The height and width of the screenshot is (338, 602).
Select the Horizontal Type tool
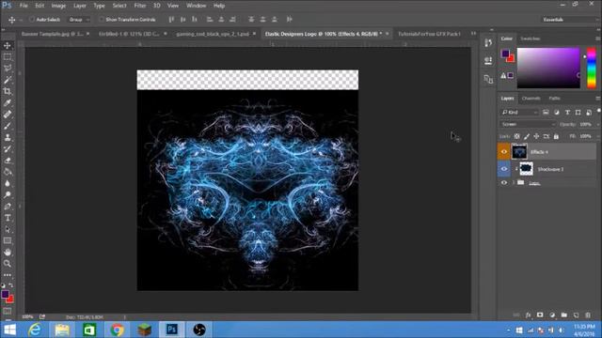point(8,218)
